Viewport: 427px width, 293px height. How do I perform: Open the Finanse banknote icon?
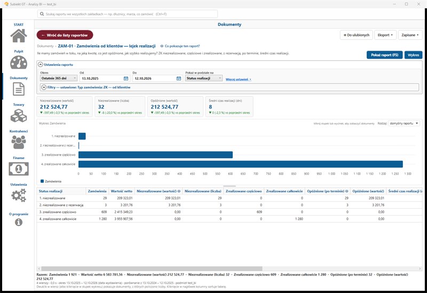pos(19,169)
